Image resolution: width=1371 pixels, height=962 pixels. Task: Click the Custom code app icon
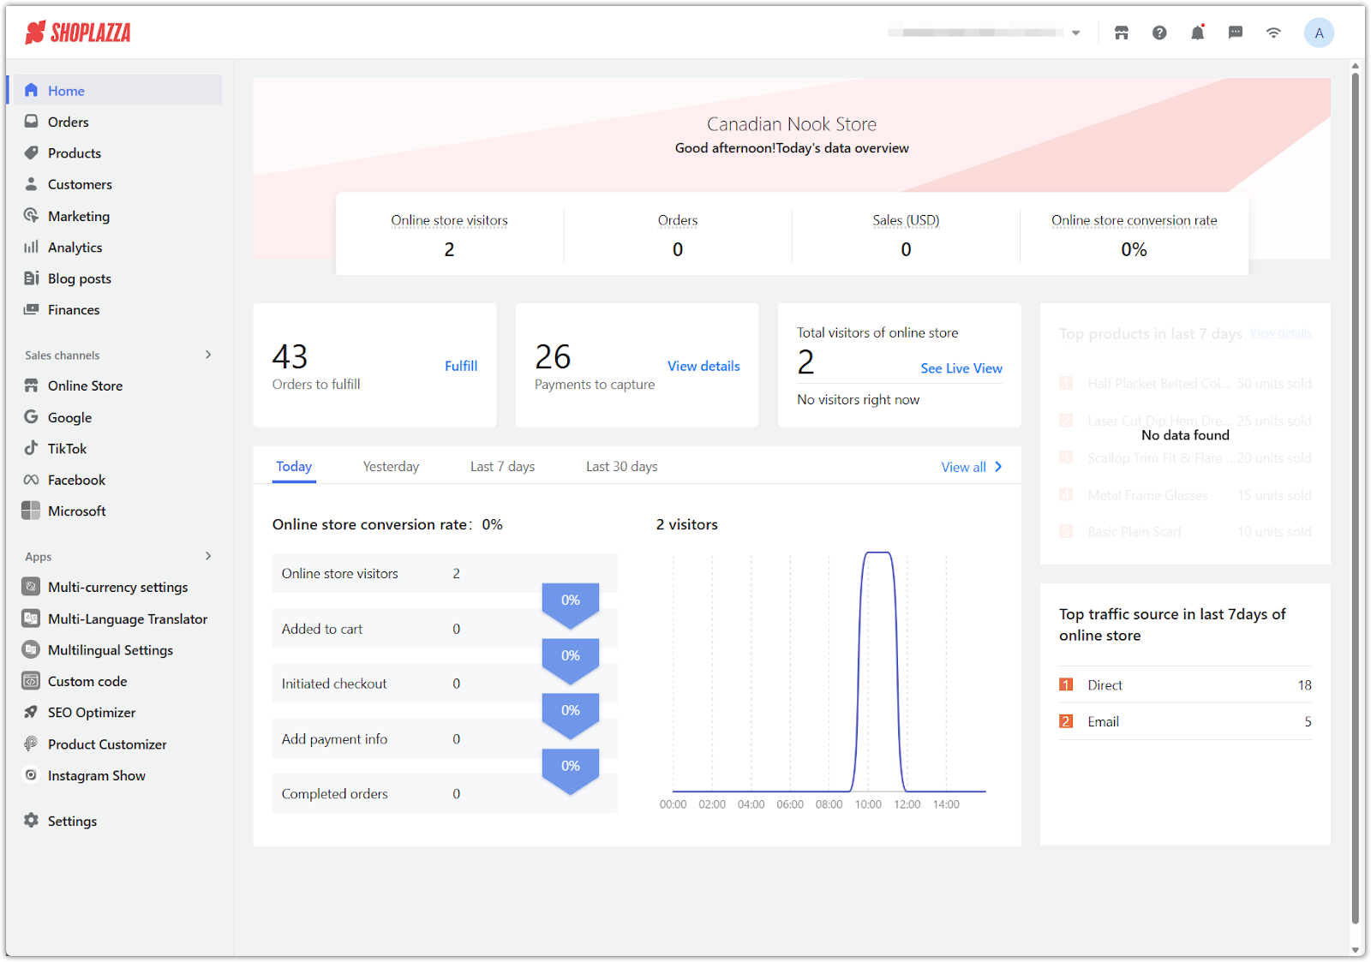(x=31, y=681)
